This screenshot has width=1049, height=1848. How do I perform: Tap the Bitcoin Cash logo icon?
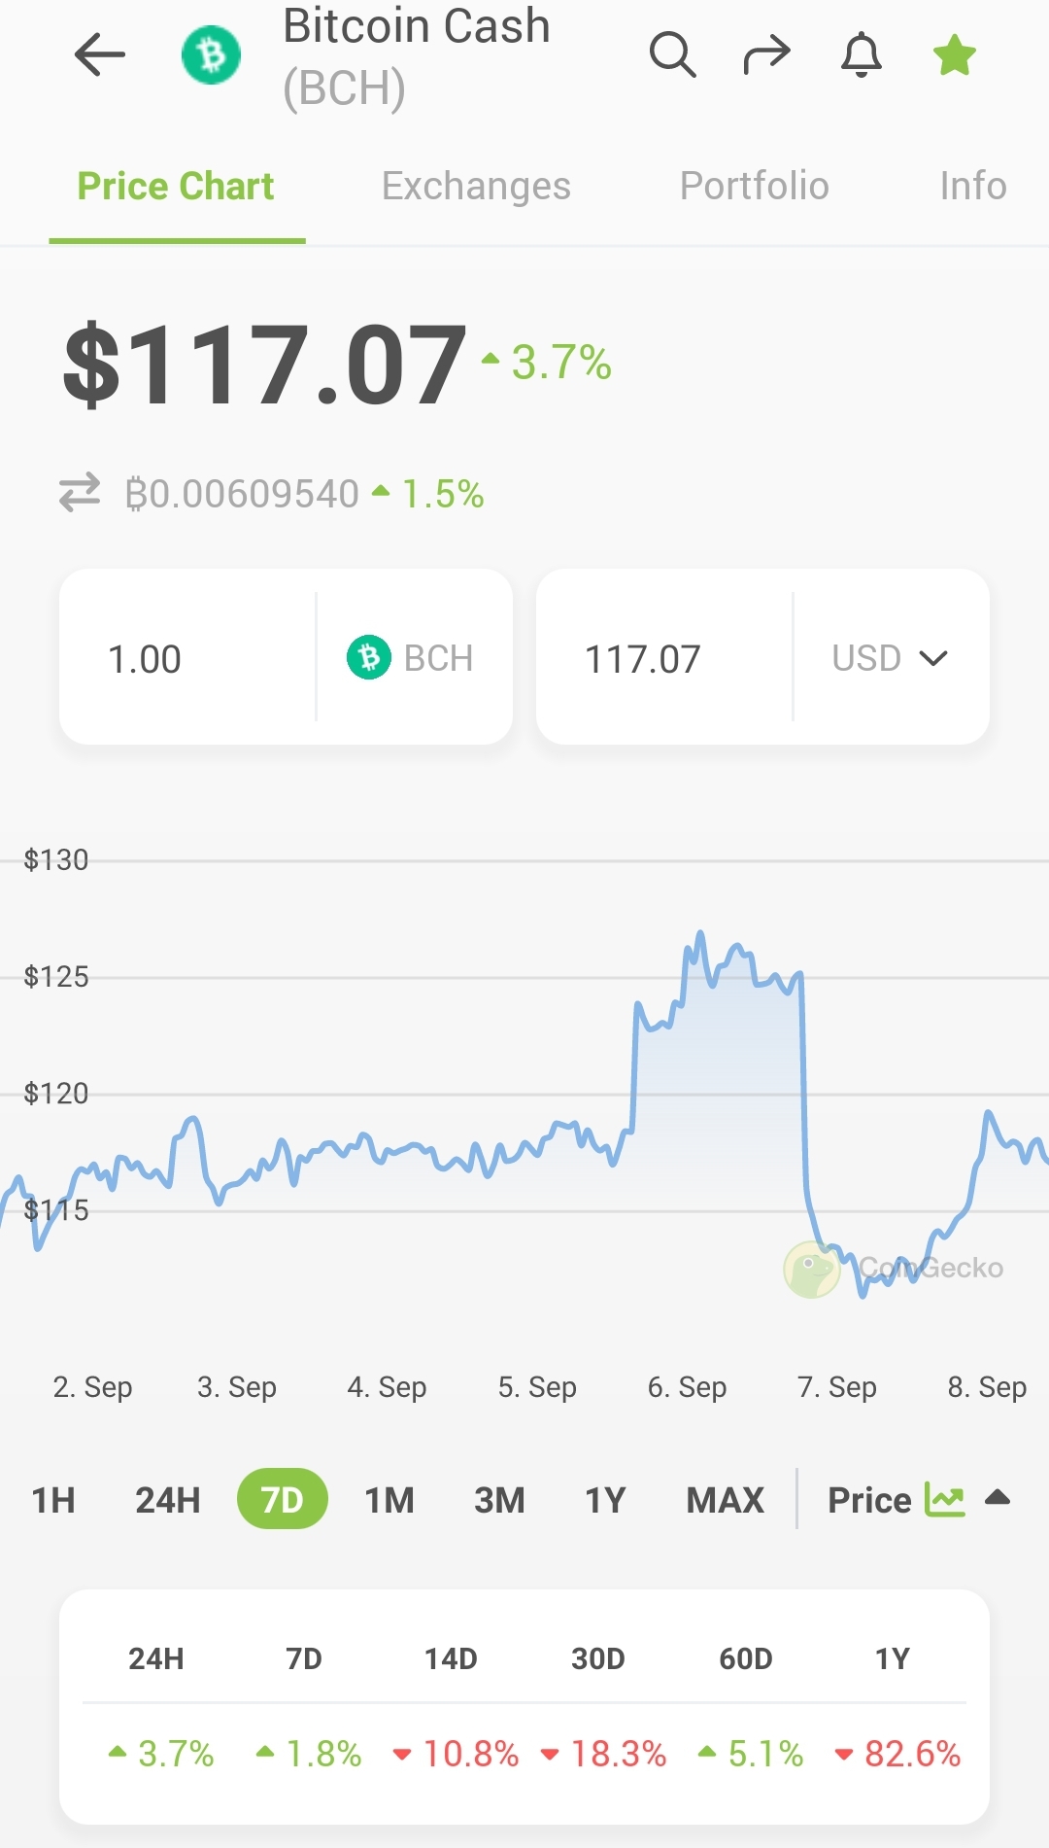211,55
